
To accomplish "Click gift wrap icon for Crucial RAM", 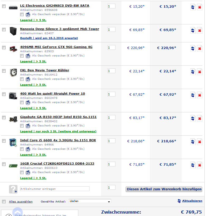I will (x=28, y=172).
